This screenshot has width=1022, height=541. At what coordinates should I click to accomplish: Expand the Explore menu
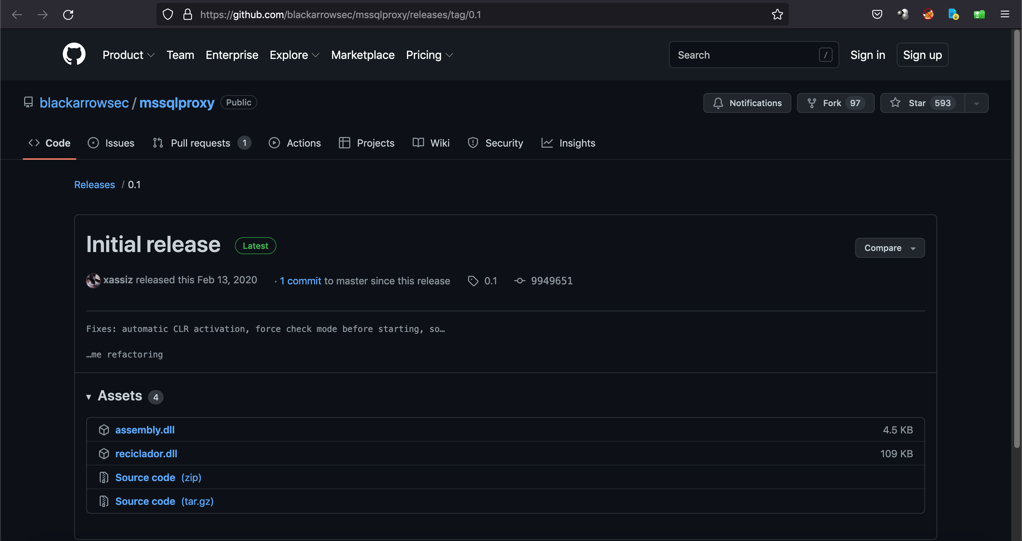[295, 55]
